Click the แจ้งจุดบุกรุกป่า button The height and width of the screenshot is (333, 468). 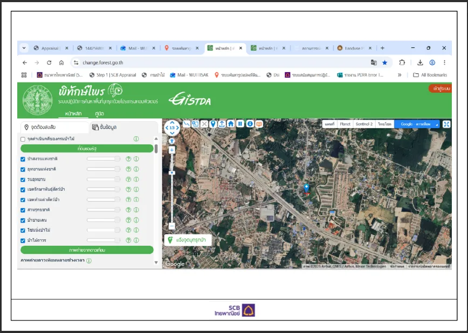(x=188, y=240)
